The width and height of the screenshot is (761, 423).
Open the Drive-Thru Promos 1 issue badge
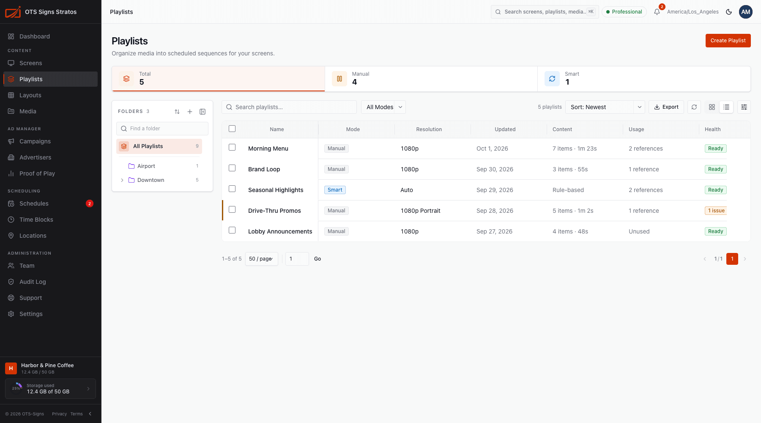(716, 211)
